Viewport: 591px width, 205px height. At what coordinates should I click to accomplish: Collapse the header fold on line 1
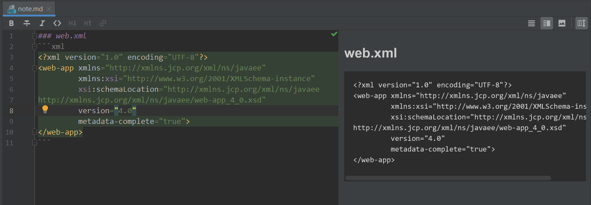coord(34,36)
